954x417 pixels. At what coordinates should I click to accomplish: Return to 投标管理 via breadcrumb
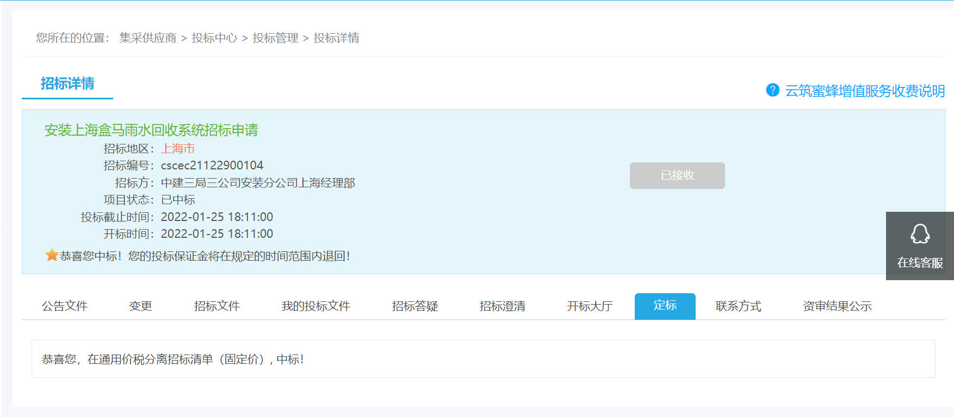tap(275, 38)
